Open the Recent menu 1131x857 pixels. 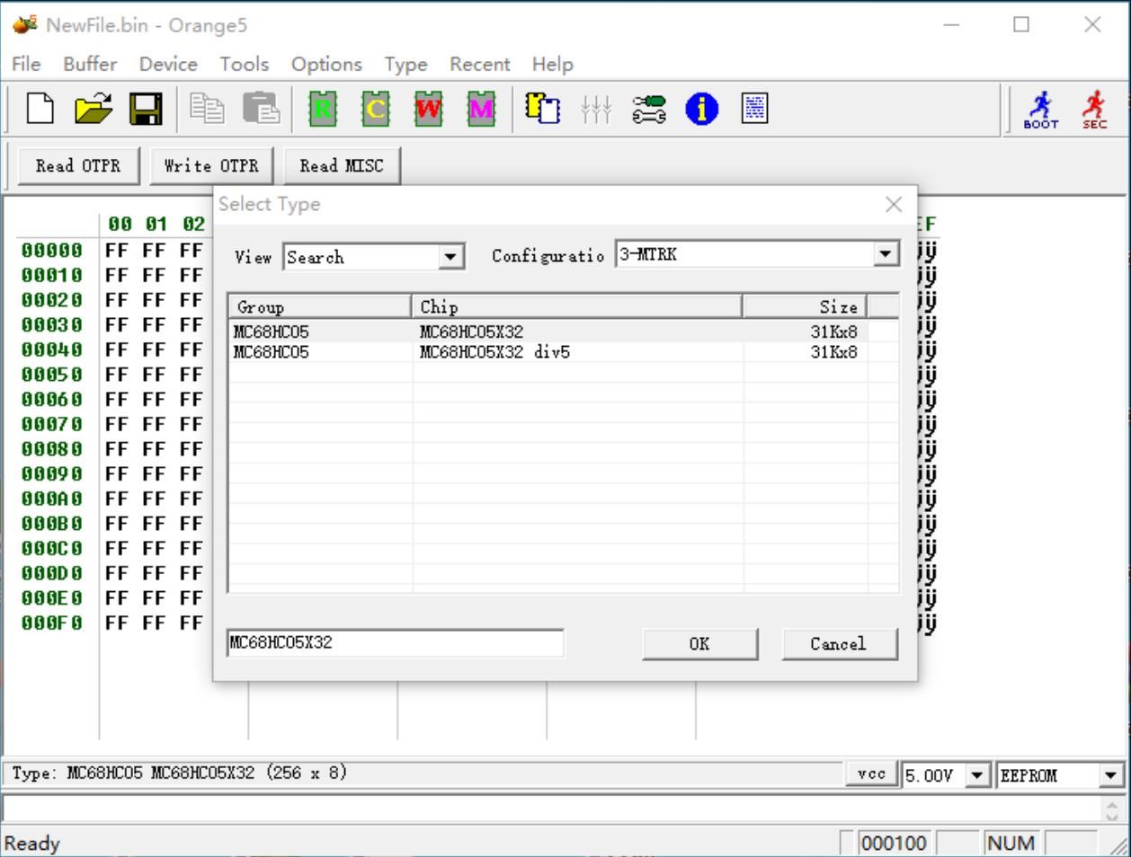pos(480,64)
